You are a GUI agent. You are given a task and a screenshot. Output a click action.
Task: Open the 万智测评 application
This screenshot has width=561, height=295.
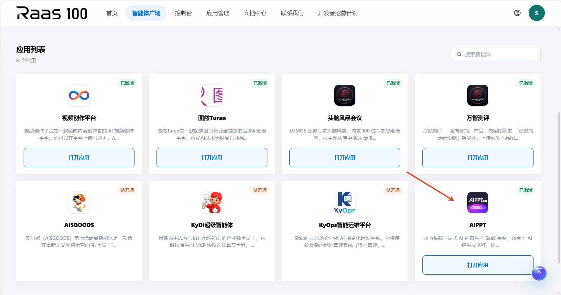coord(478,158)
